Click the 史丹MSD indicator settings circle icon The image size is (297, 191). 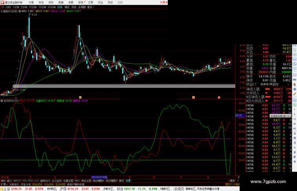click(x=2, y=101)
